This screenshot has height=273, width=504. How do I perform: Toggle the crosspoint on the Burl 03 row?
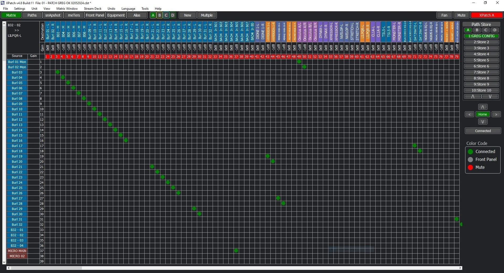[58, 72]
